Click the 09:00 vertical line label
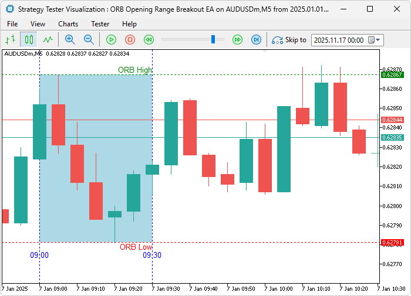This screenshot has width=411, height=296. (39, 255)
